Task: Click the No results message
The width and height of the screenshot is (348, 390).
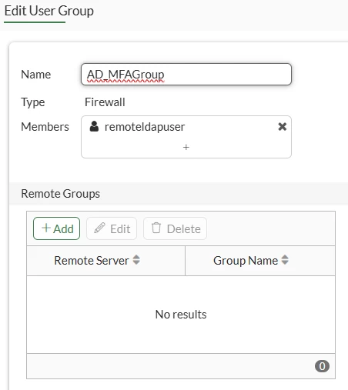Action: (x=181, y=315)
